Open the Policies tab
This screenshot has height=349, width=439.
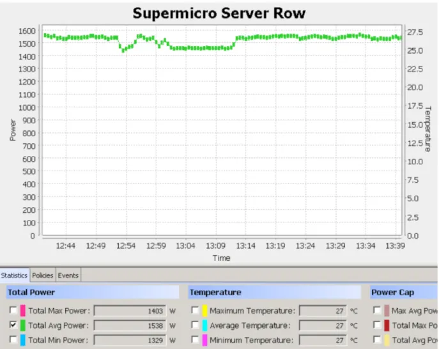coord(43,275)
